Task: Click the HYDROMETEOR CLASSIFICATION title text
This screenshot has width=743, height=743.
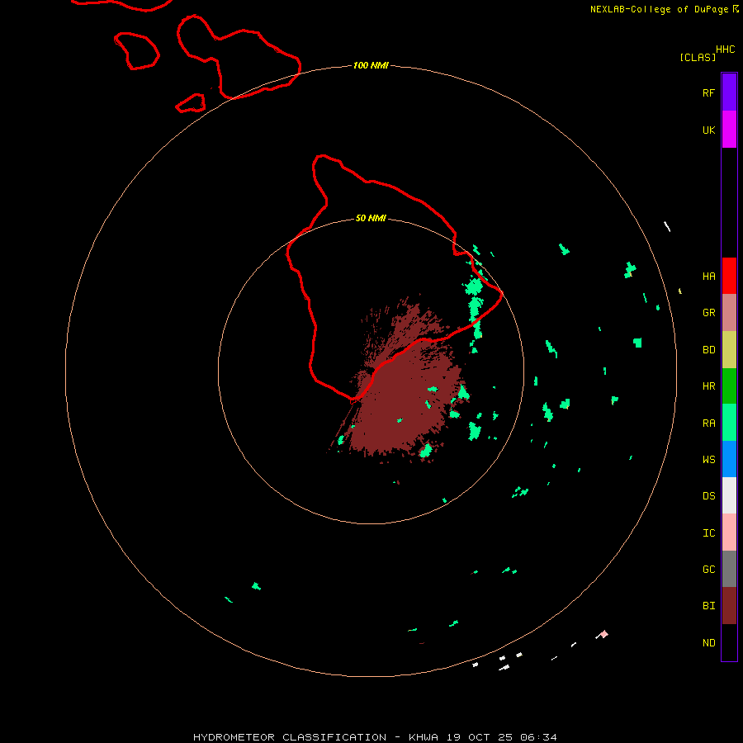Action: (x=290, y=737)
